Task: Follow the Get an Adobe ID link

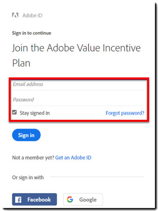Action: click(x=73, y=157)
